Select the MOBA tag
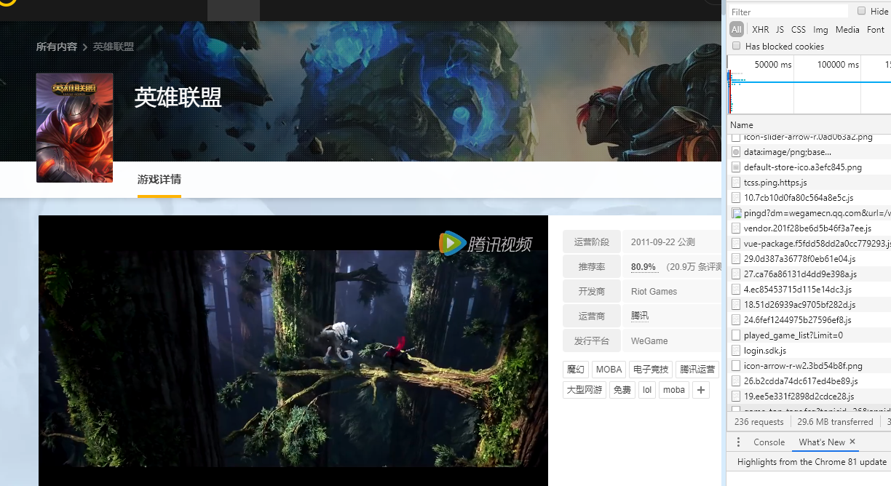 coord(609,369)
